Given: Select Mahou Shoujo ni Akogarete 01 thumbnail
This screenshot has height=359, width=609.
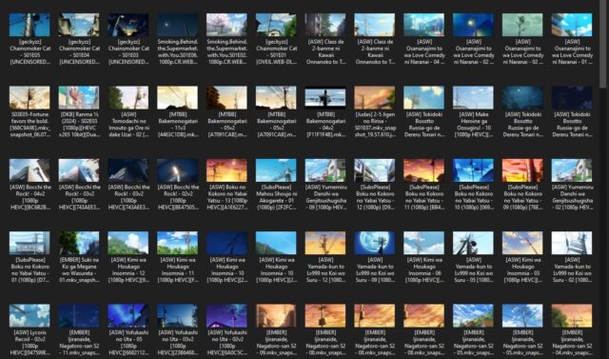Looking at the screenshot, I should tap(276, 170).
